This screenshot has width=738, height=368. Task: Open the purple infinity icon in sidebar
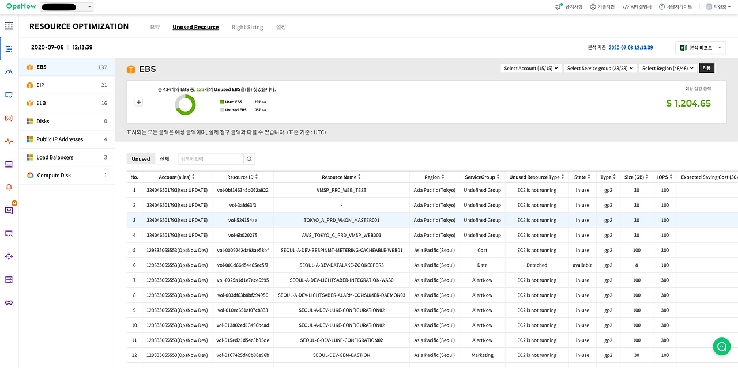9,302
